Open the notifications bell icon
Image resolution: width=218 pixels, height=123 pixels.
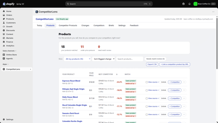point(189,4)
